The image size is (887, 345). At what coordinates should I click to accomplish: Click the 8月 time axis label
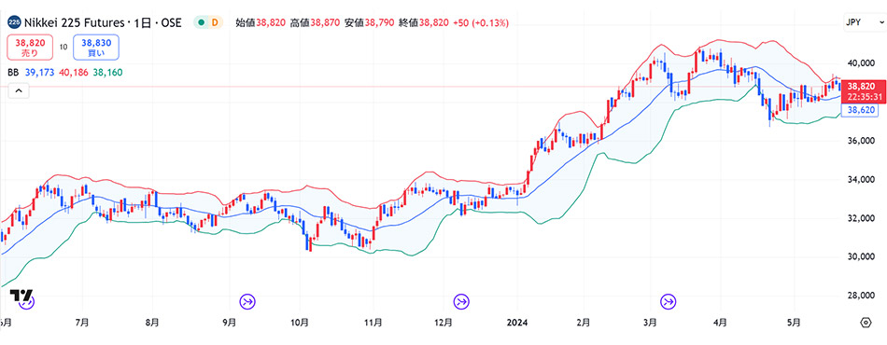coord(152,323)
